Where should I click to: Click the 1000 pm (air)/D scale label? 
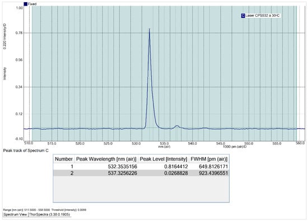click(x=235, y=147)
